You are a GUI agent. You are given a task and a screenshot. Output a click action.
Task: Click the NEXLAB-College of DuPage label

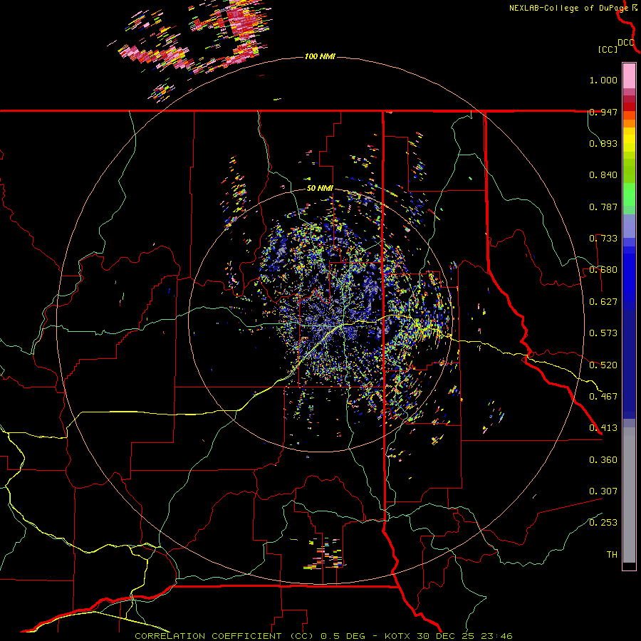coord(573,8)
